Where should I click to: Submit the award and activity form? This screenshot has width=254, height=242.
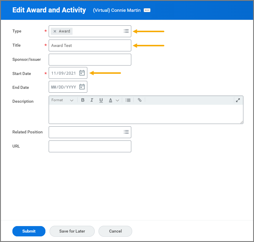(29, 231)
